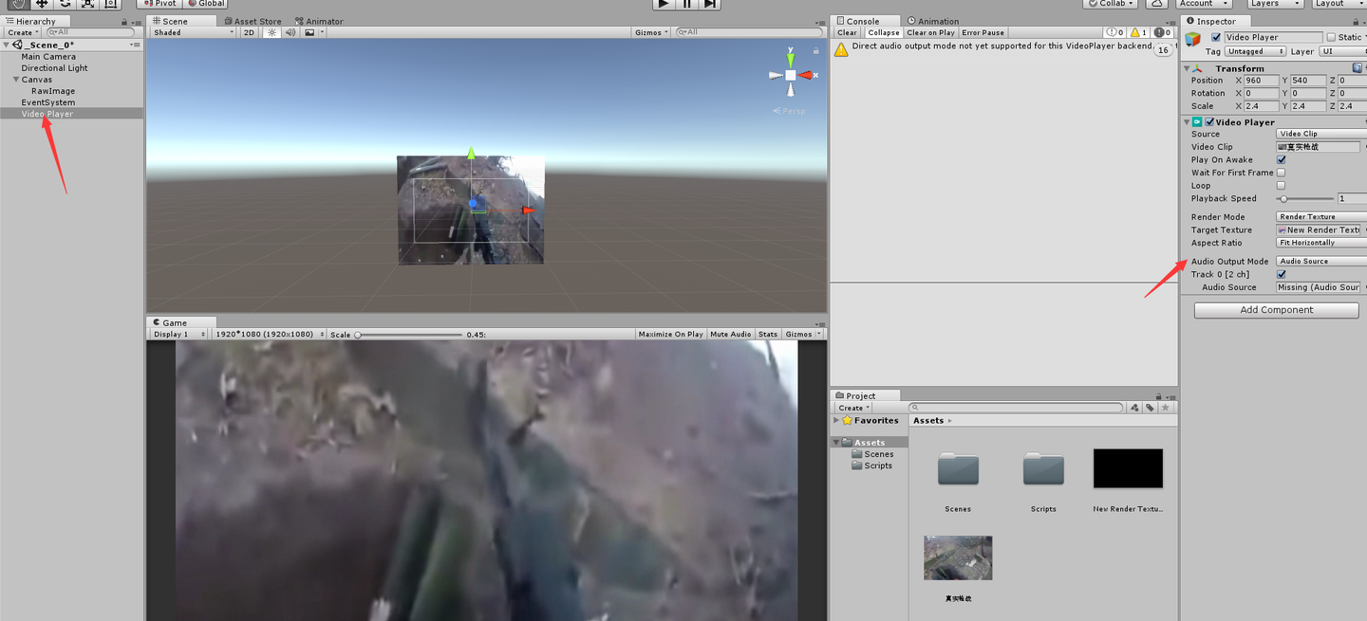This screenshot has height=621, width=1367.
Task: Click the Add Component button
Action: coord(1276,310)
